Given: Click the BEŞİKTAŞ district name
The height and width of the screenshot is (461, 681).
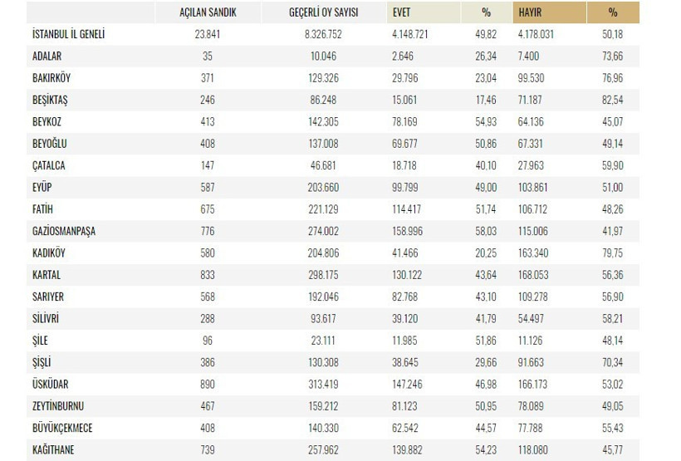Looking at the screenshot, I should tap(52, 100).
